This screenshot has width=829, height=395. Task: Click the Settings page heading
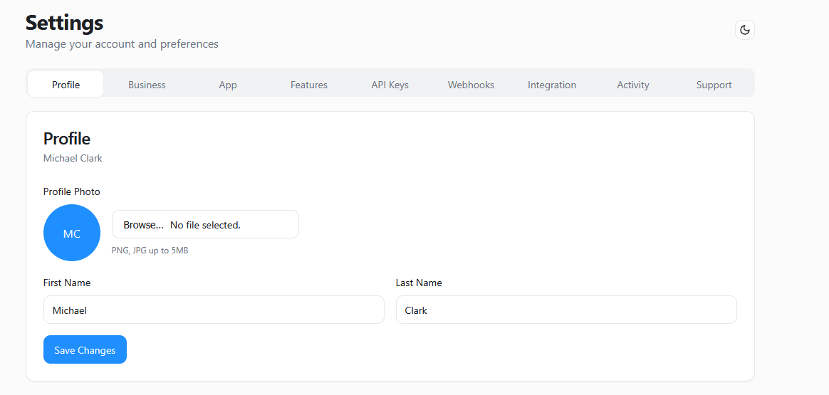[x=65, y=23]
